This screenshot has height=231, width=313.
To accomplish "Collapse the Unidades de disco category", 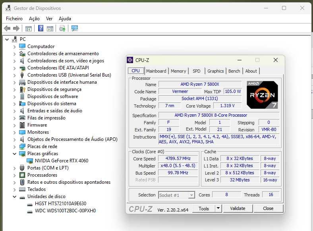I will 14,197.
